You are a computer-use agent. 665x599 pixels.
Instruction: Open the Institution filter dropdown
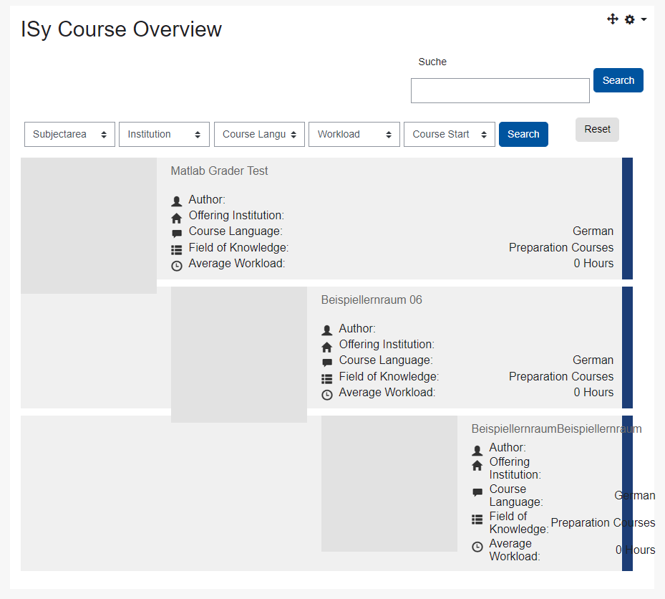164,134
